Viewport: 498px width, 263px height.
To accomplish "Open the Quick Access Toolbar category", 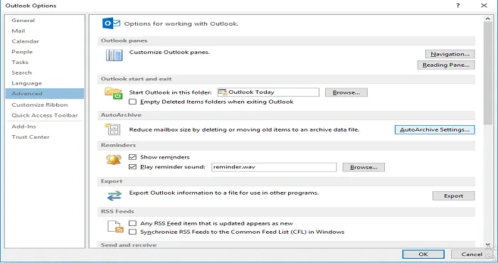I will (x=45, y=115).
